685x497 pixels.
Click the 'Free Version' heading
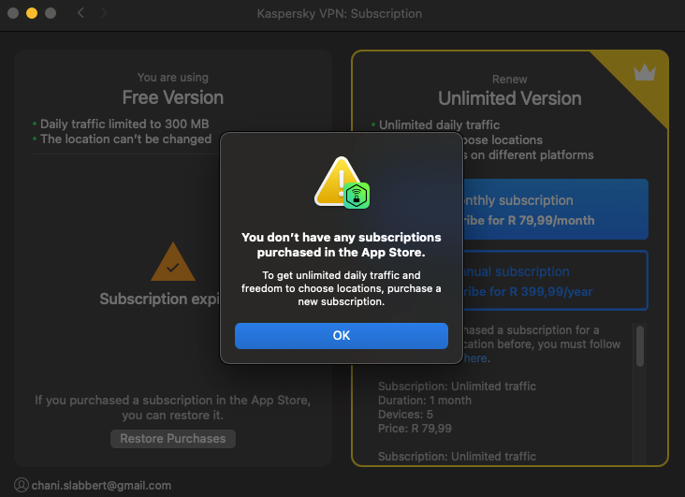[x=173, y=97]
